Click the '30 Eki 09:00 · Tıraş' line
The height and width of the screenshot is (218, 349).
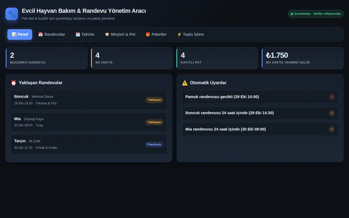29,125
